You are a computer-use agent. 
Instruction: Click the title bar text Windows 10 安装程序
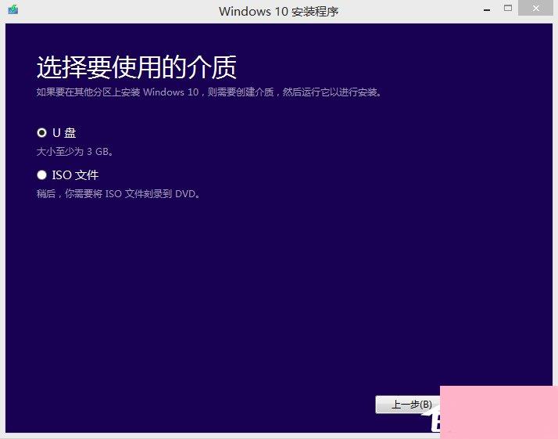click(279, 12)
